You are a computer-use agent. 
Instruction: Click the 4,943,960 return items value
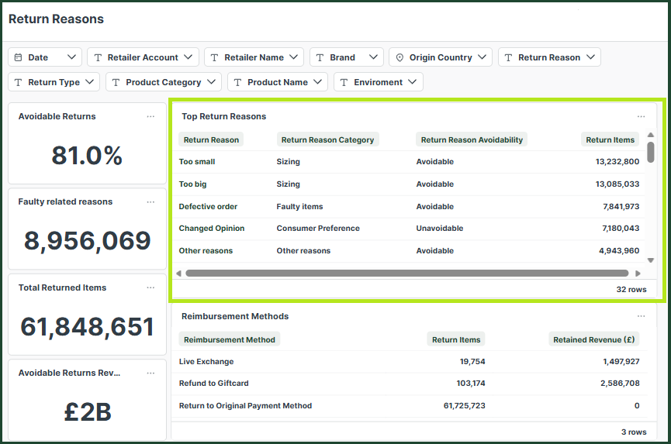click(619, 251)
